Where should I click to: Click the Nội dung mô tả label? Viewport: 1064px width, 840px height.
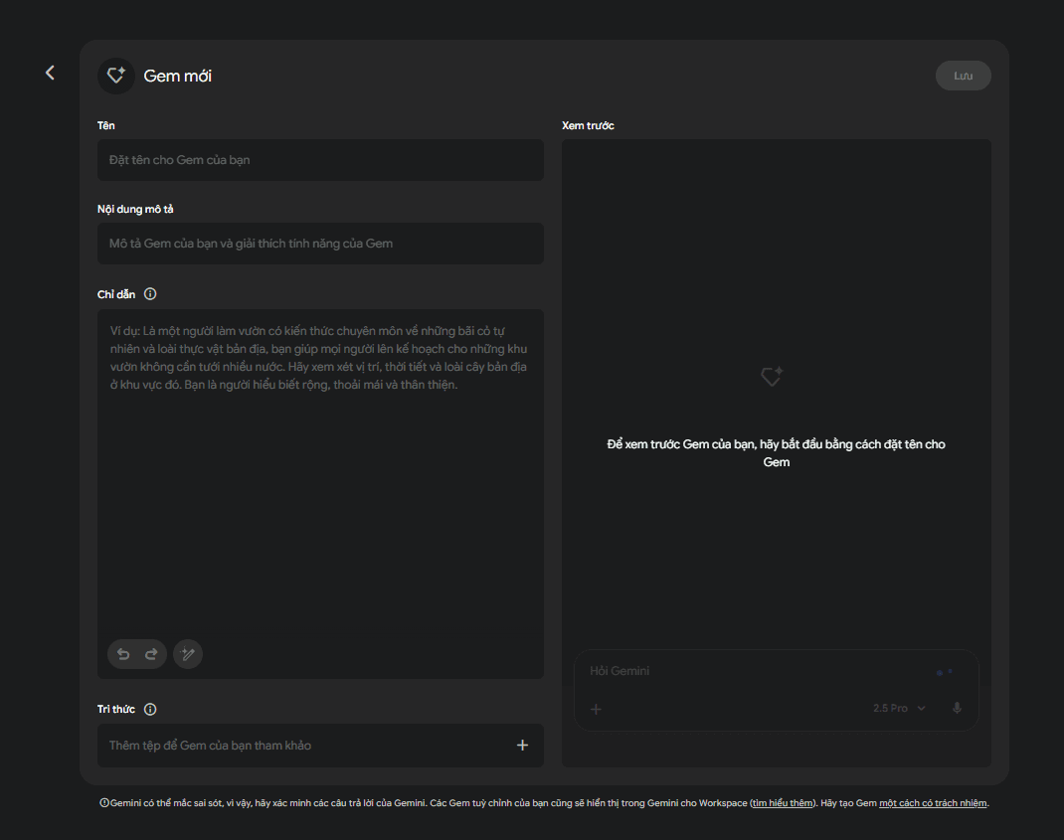tap(135, 209)
